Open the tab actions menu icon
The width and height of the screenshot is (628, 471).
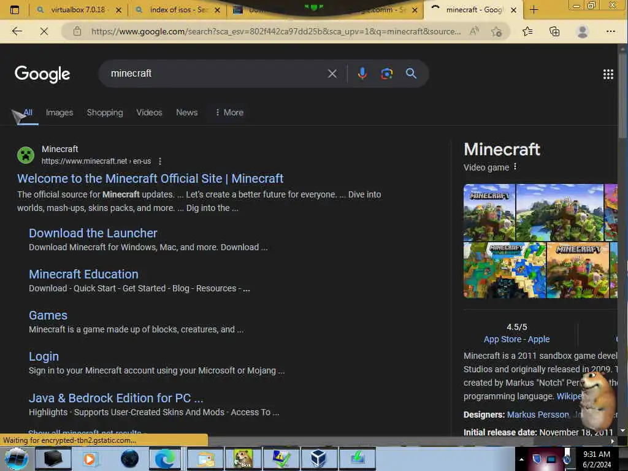(x=15, y=10)
